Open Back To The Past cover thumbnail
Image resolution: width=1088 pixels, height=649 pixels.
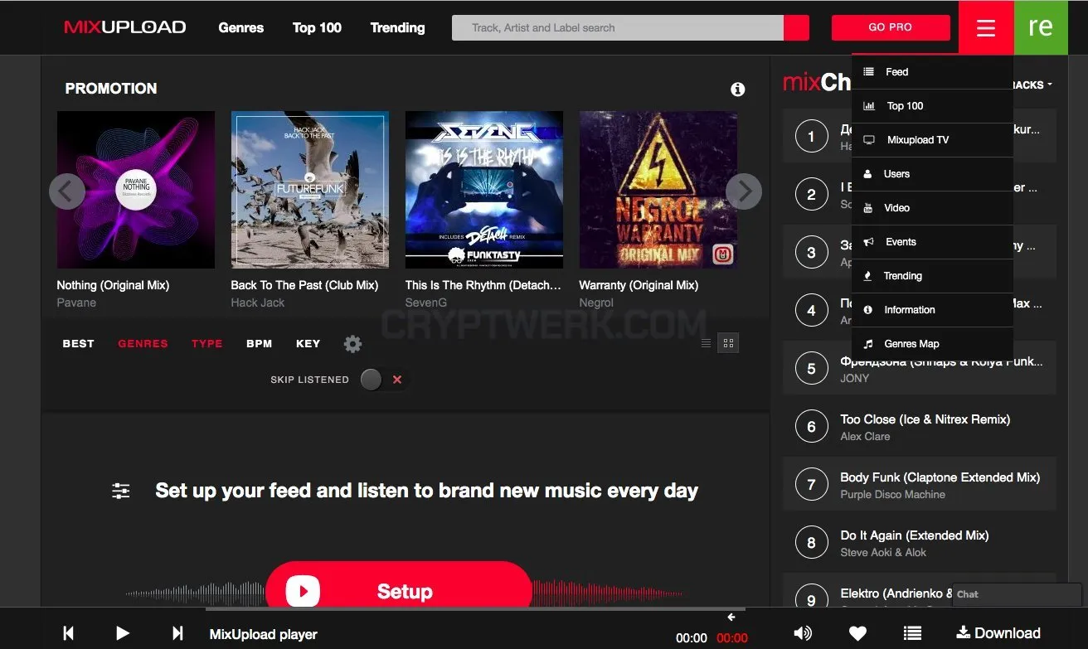310,190
